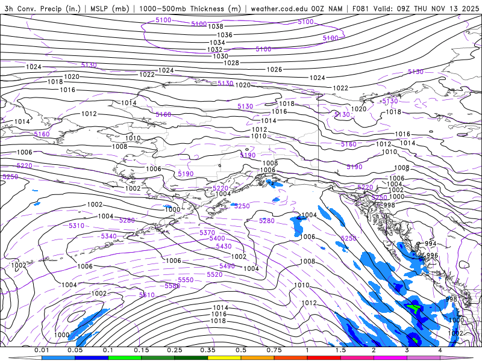Click the light blue 0.01–0.05 legend swatch
482x361 pixels.
tap(58, 358)
